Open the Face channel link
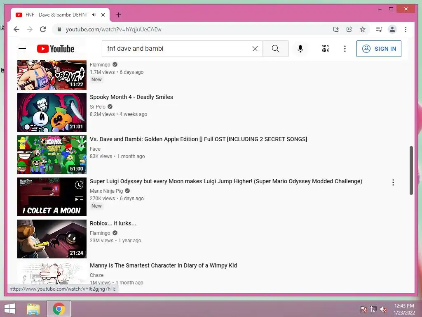Viewport: 422px width, 317px height. click(x=95, y=149)
